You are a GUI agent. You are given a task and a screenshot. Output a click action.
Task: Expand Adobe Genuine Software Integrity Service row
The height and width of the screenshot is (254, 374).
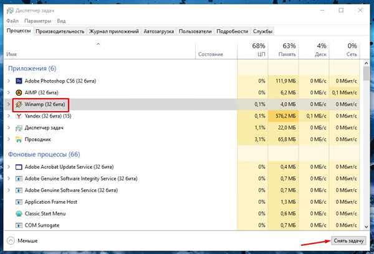[x=9, y=179]
